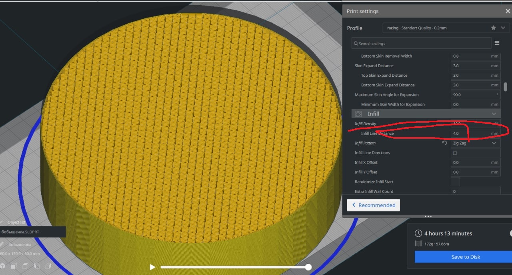
Task: Edit the Infill Y Offset value
Action: 476,172
